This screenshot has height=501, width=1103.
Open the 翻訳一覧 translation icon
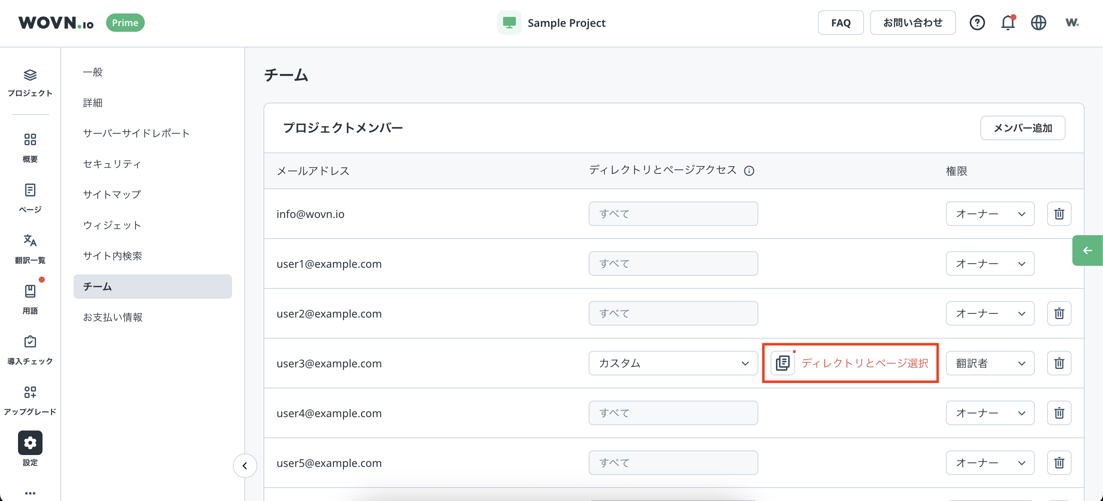click(x=30, y=241)
